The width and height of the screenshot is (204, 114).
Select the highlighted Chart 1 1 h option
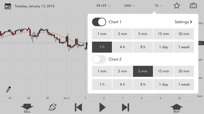pyautogui.click(x=102, y=47)
